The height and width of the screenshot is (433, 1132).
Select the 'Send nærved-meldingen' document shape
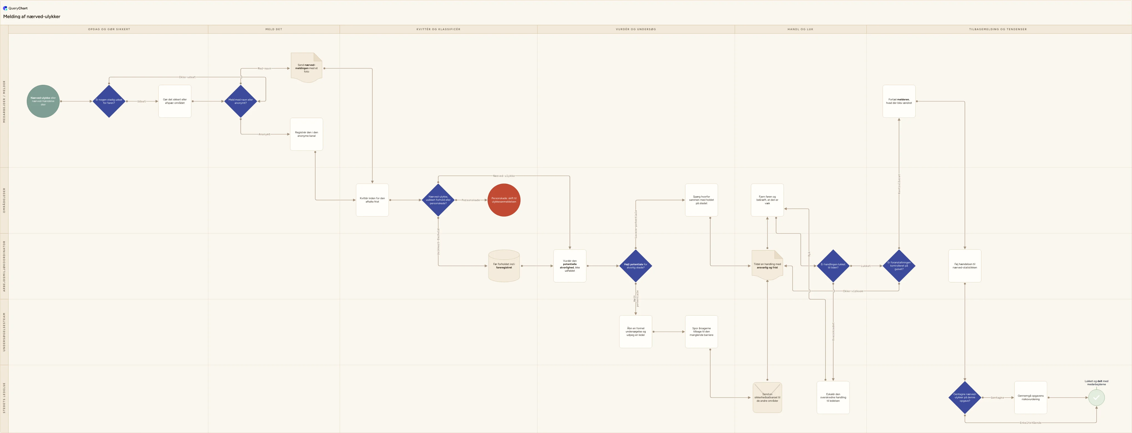307,68
